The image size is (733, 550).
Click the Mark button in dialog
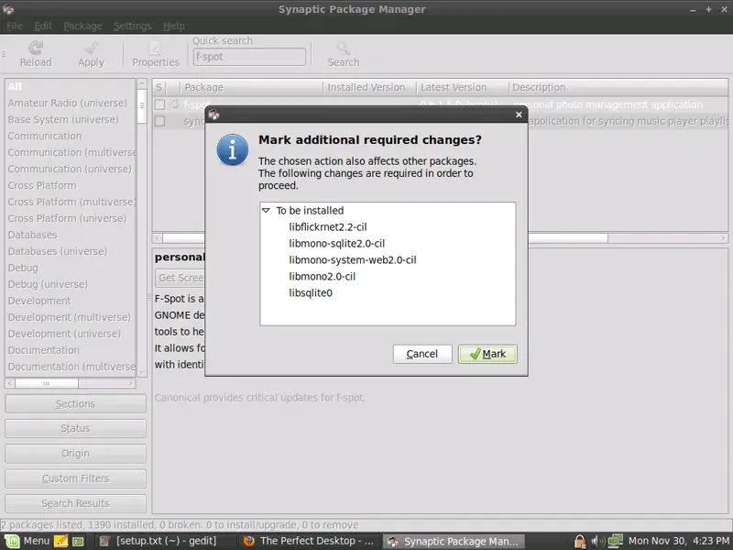487,354
